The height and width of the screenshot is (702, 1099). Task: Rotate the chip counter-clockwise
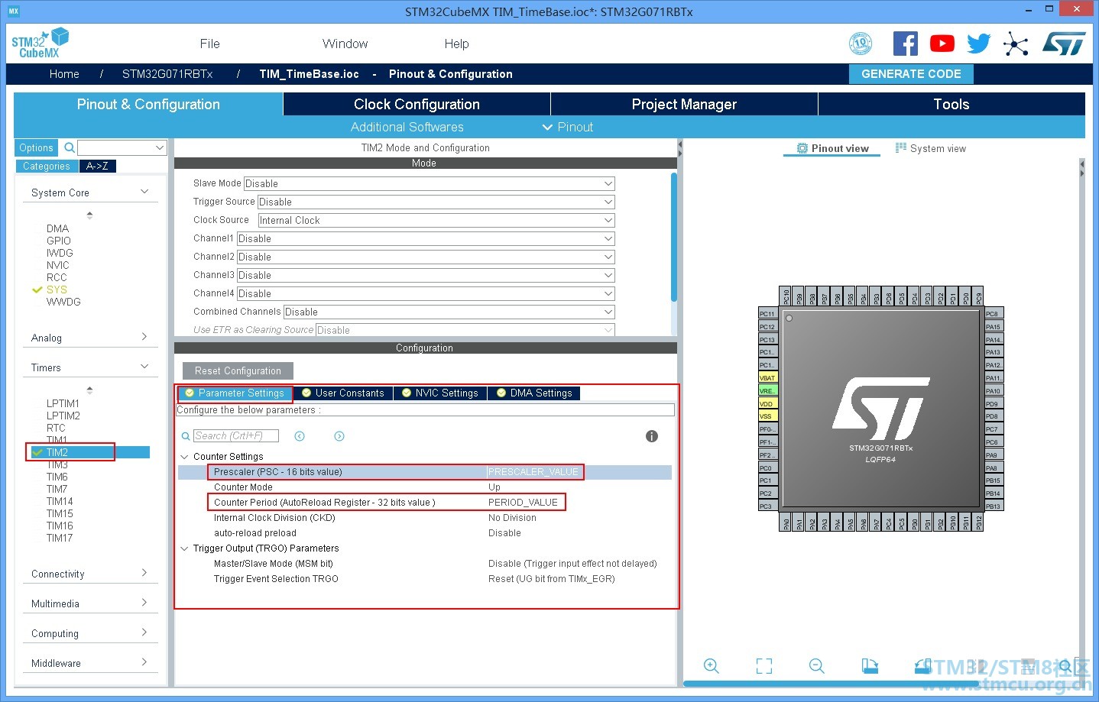[923, 666]
